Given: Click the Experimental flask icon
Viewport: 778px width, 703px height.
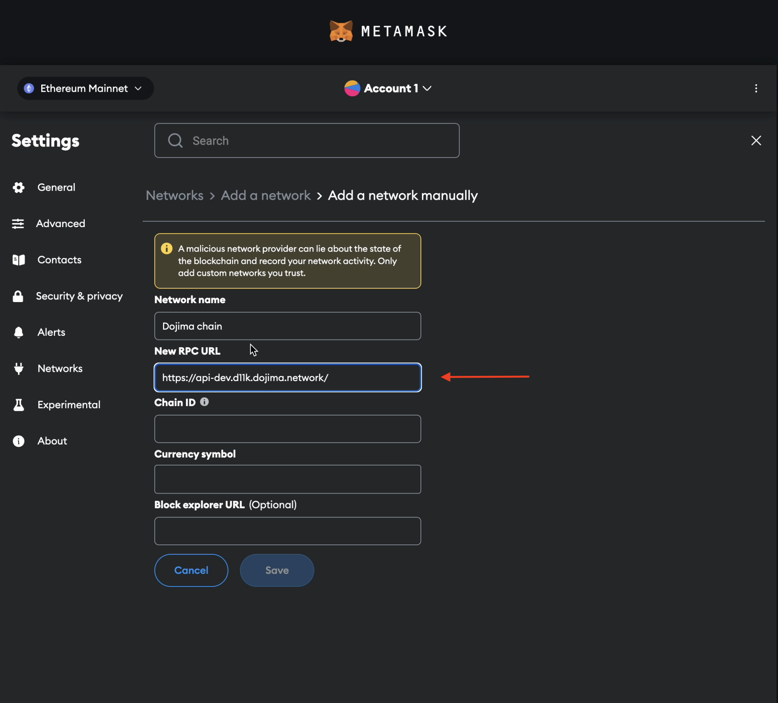Looking at the screenshot, I should [18, 405].
